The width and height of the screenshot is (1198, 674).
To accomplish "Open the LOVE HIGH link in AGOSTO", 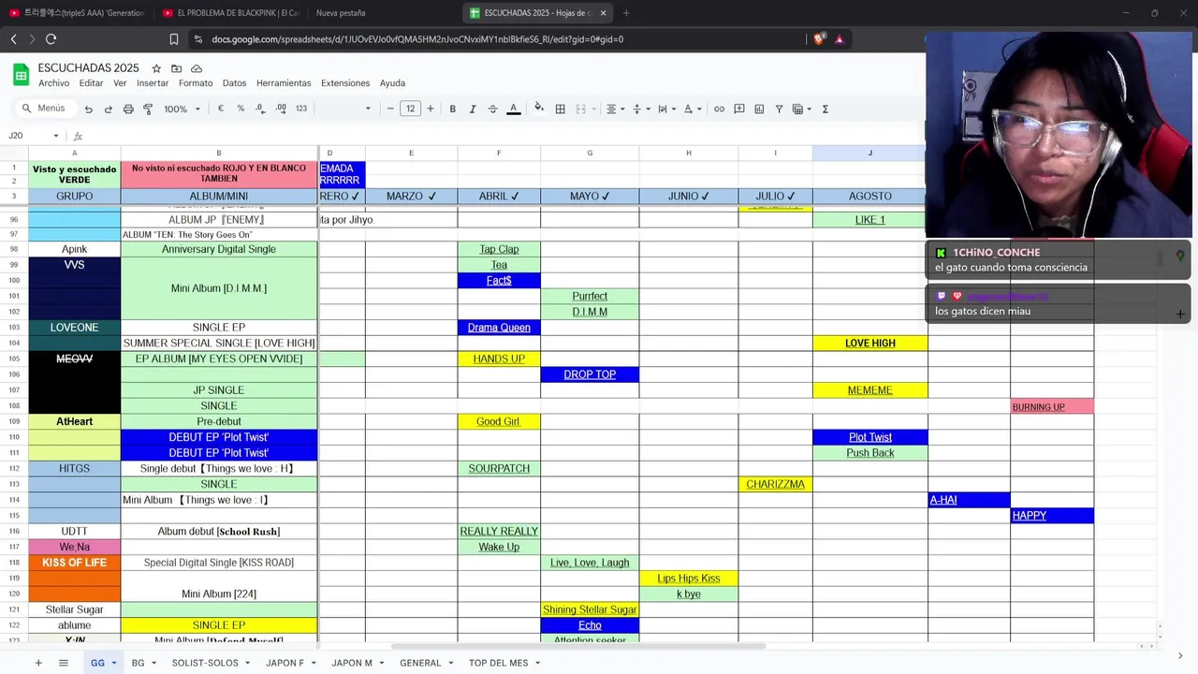I will [870, 344].
